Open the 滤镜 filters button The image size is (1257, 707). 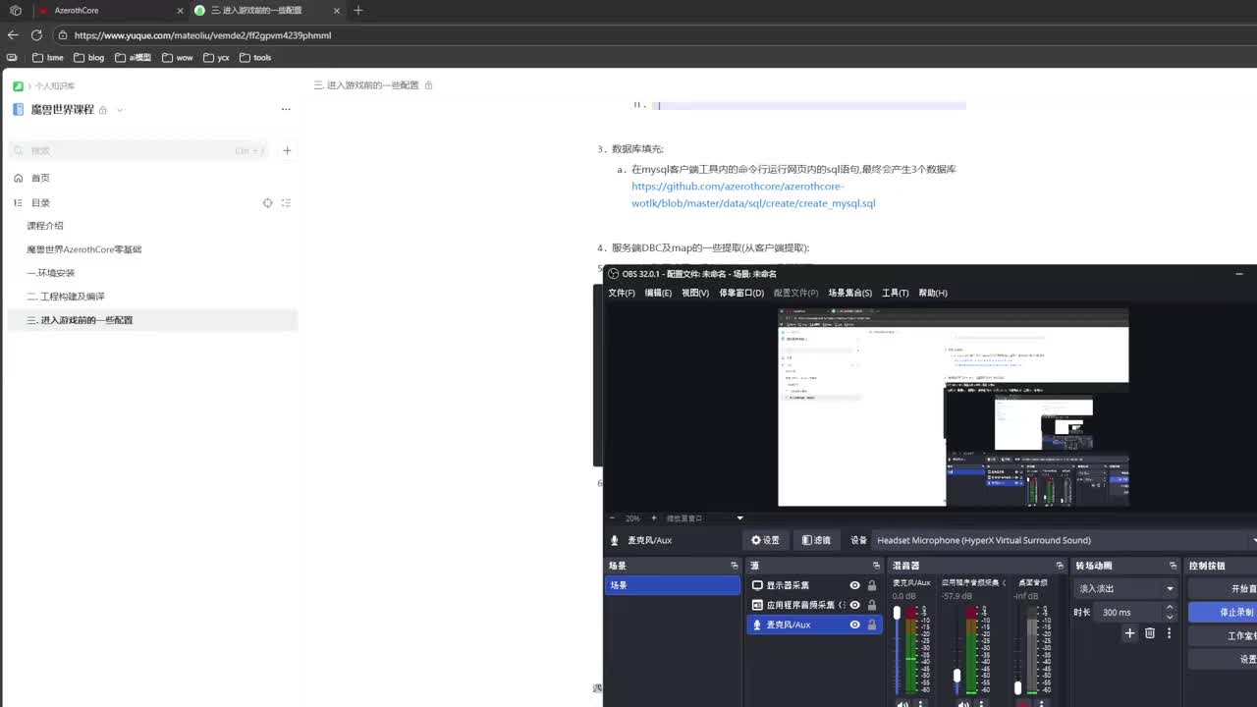(816, 540)
